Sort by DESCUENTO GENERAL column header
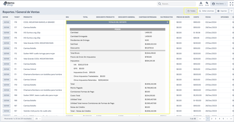 point(127,17)
